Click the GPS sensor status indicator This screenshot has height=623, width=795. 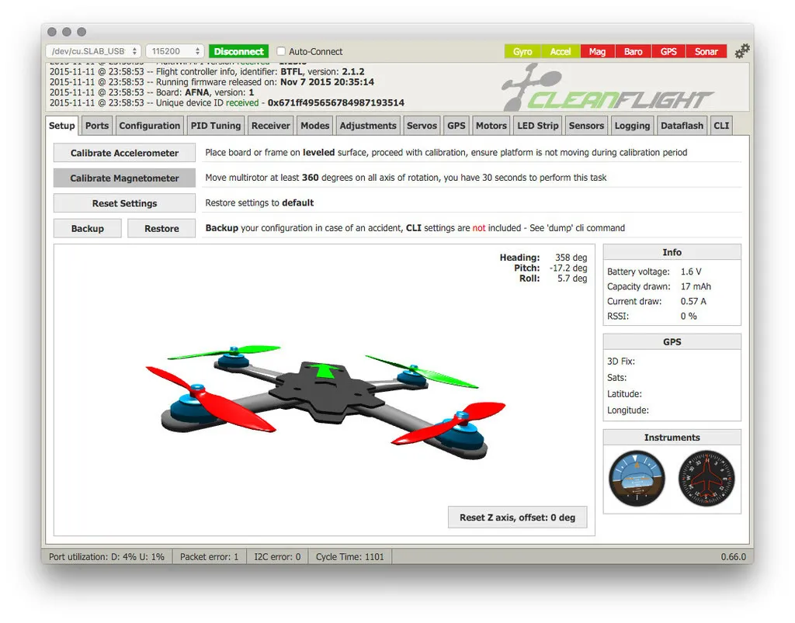coord(668,52)
